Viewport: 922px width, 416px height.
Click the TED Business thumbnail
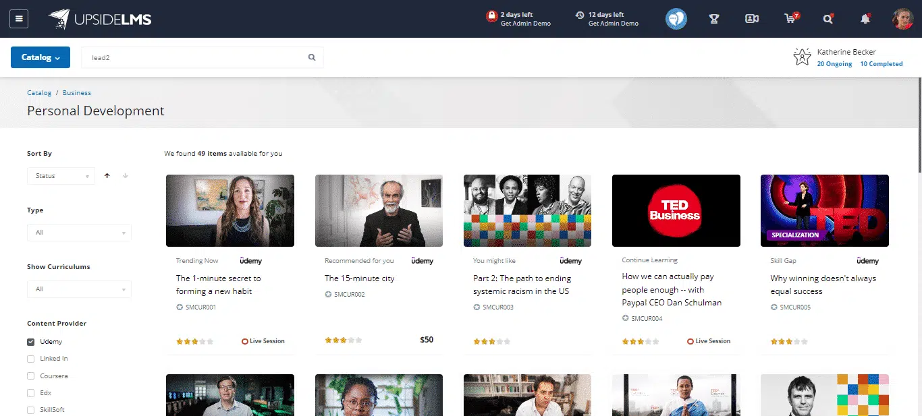[676, 211]
